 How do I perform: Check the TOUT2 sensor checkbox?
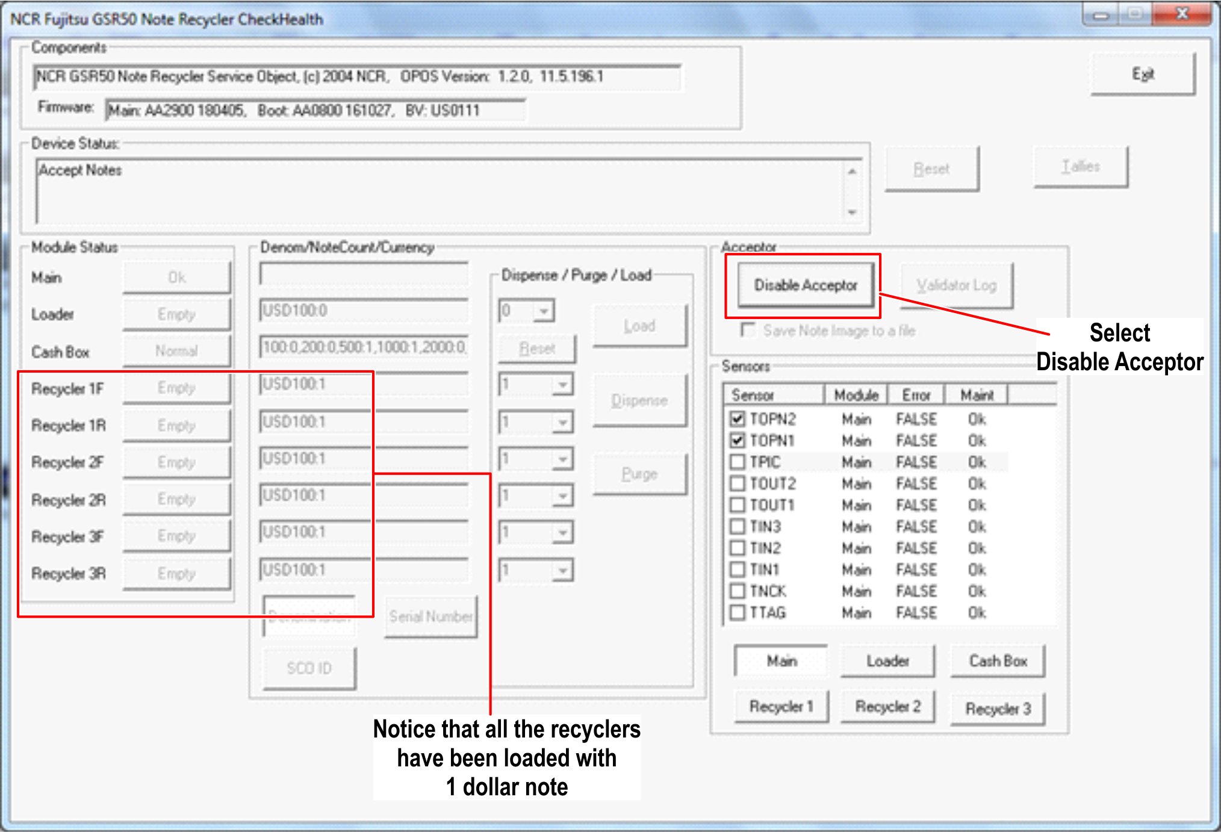pyautogui.click(x=737, y=483)
